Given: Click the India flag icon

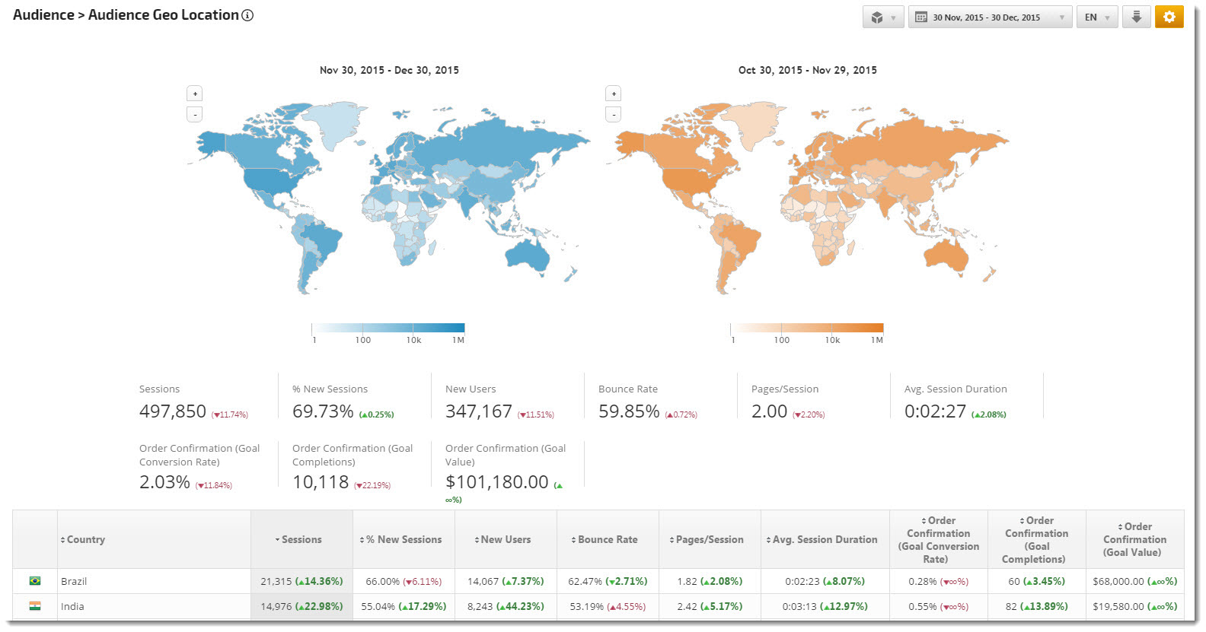Looking at the screenshot, I should (x=35, y=606).
